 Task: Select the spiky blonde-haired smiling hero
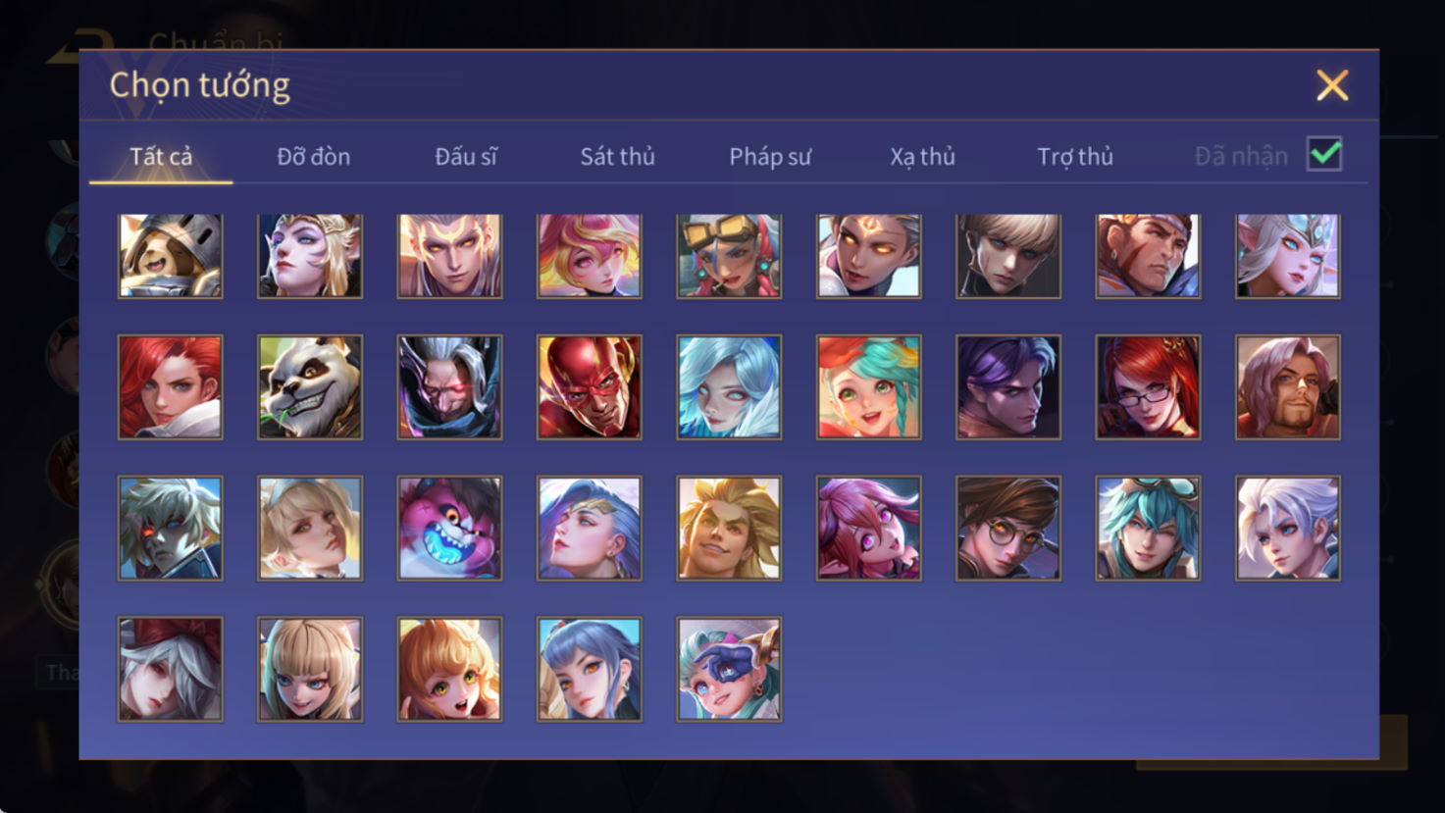729,528
